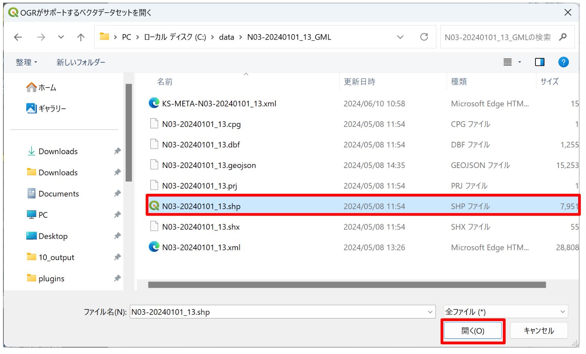Open help with the question mark icon

click(x=563, y=62)
